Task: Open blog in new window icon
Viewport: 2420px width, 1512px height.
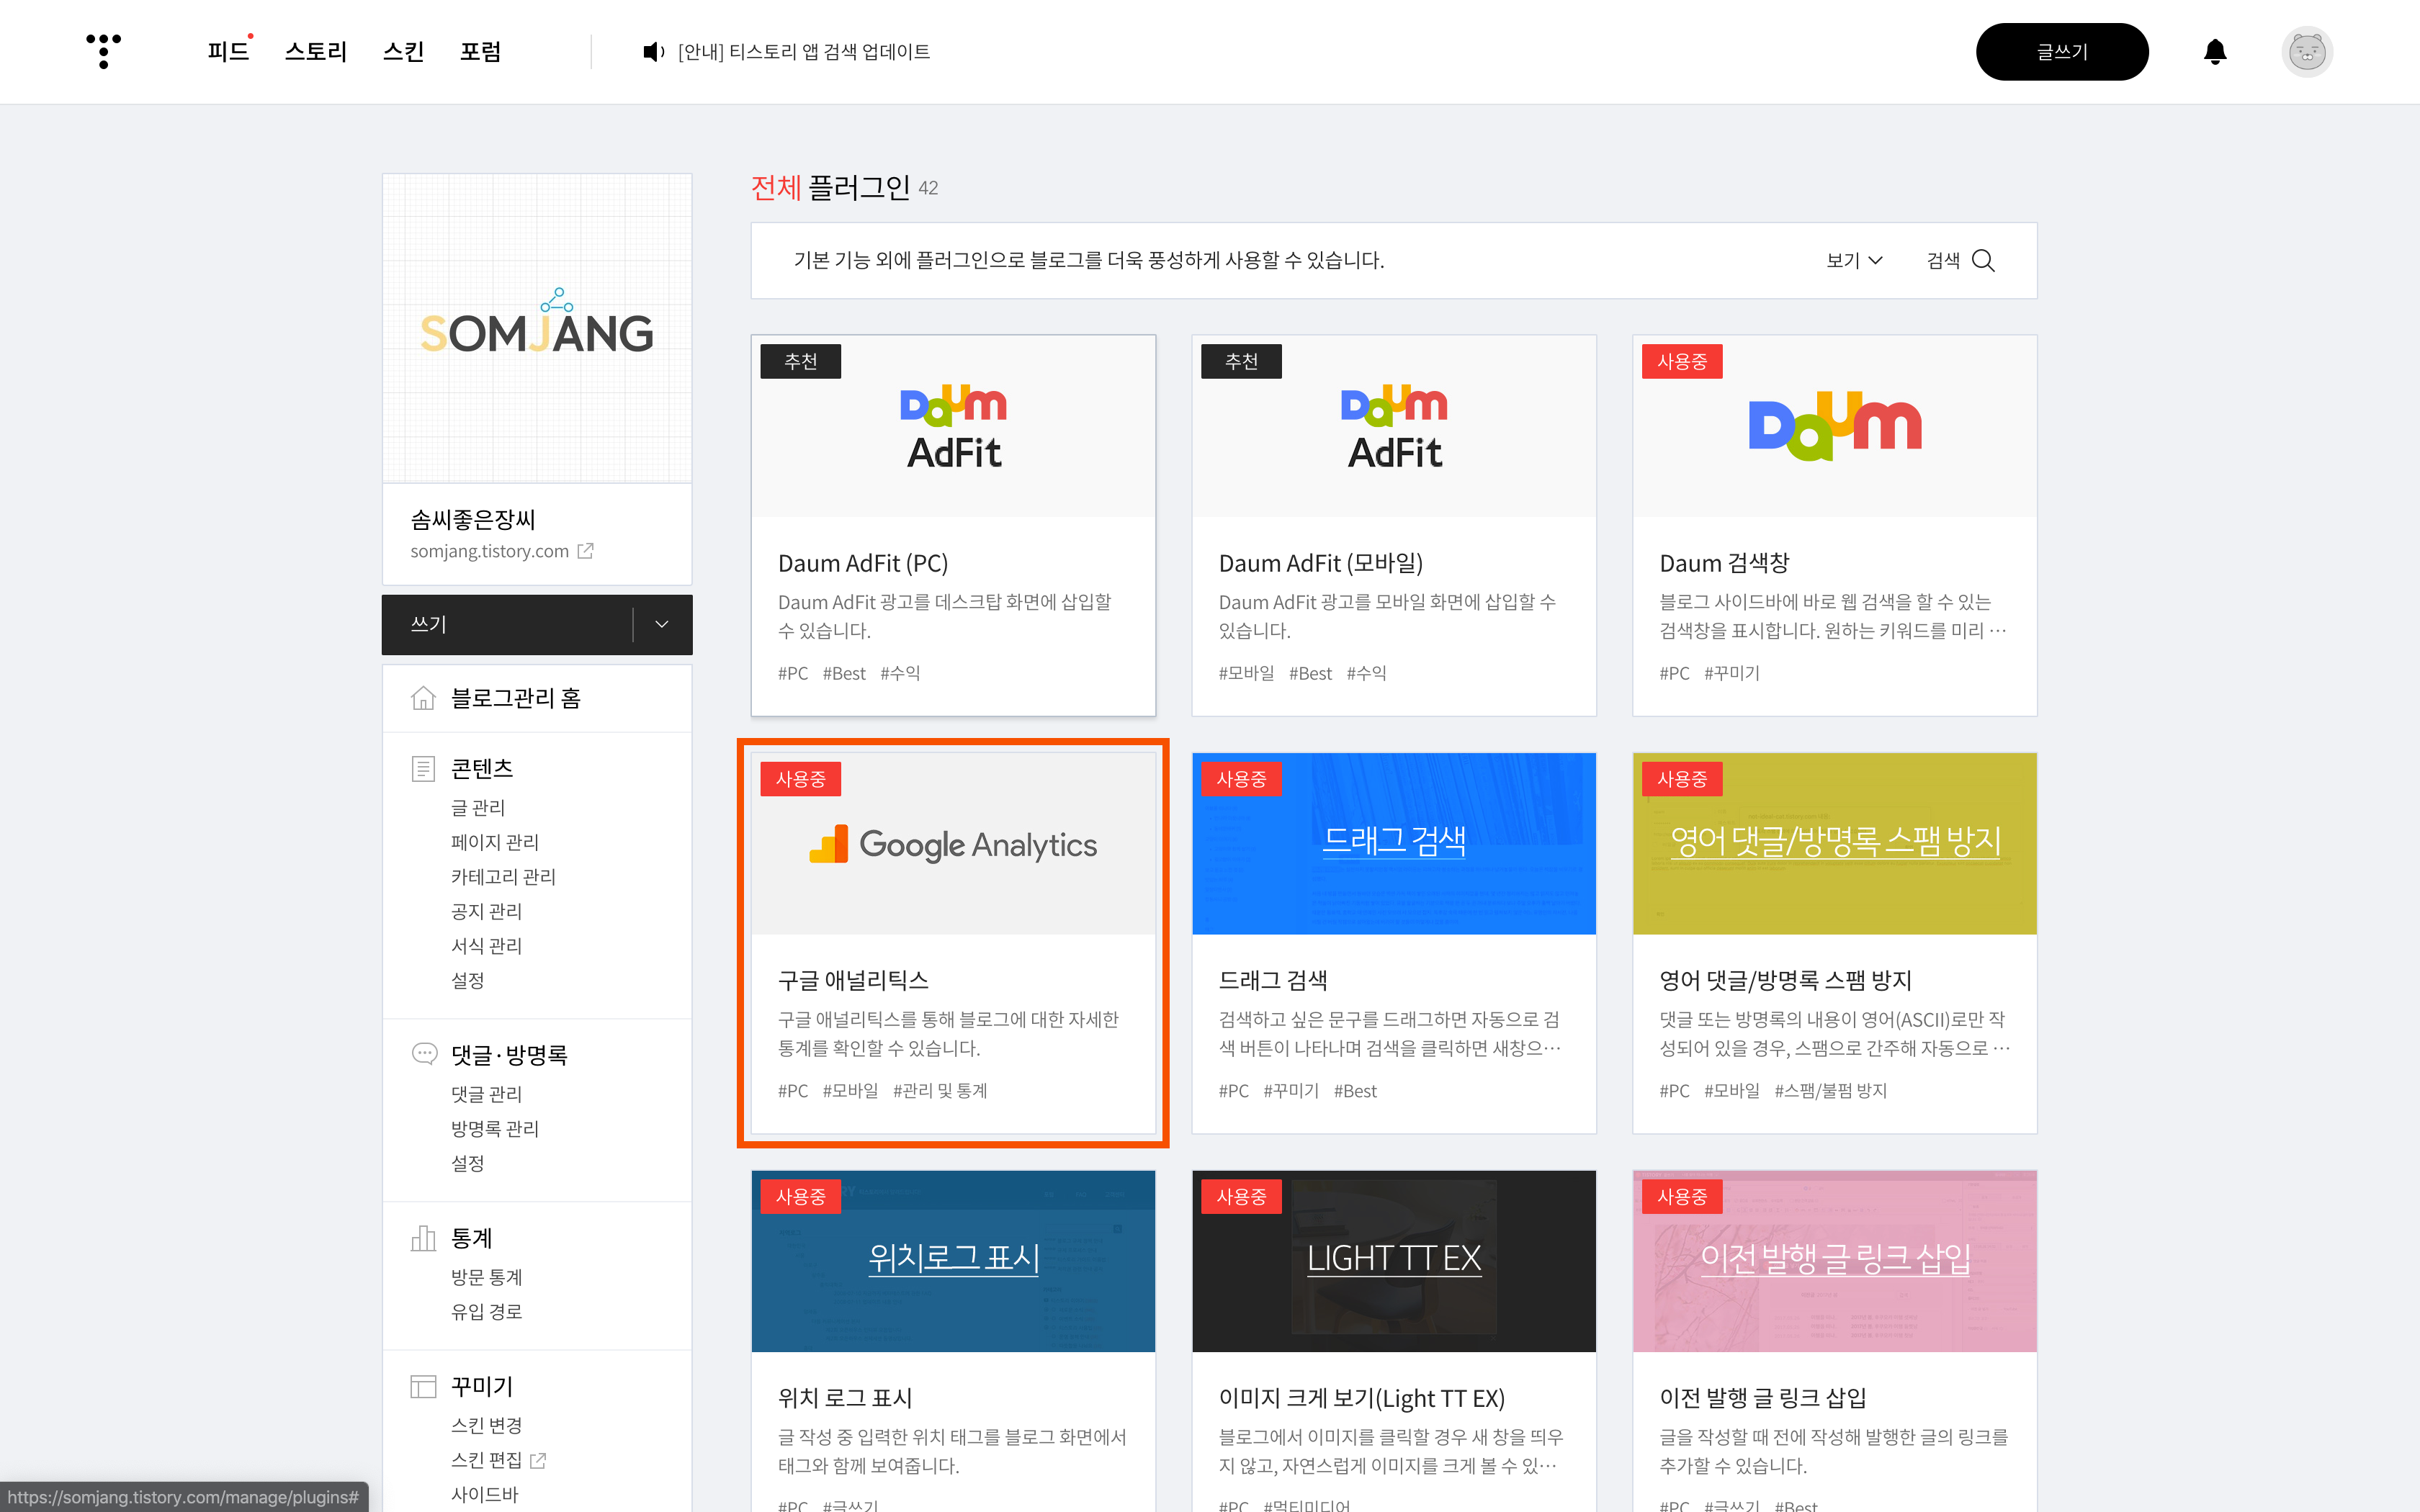Action: (x=585, y=551)
